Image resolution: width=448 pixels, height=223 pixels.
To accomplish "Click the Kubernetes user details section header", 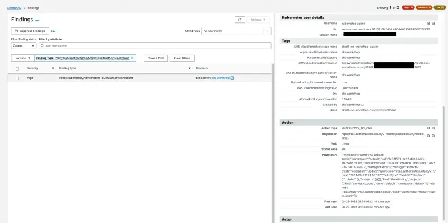I will (x=358, y=17).
